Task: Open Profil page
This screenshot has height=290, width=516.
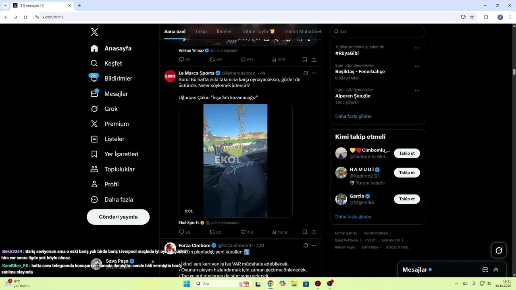Action: click(x=105, y=184)
